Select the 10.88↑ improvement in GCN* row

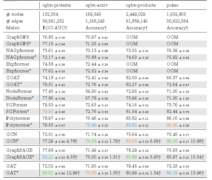coord(198,141)
